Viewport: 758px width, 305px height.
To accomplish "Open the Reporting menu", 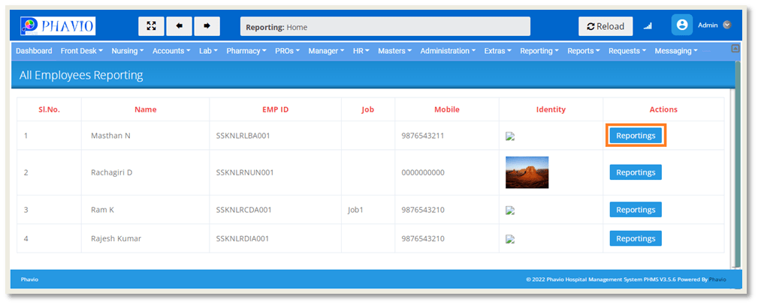I will click(x=539, y=51).
